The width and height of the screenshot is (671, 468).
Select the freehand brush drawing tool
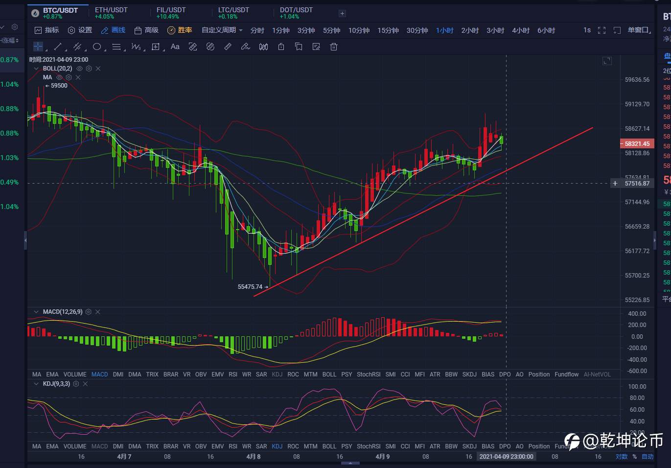(x=246, y=47)
